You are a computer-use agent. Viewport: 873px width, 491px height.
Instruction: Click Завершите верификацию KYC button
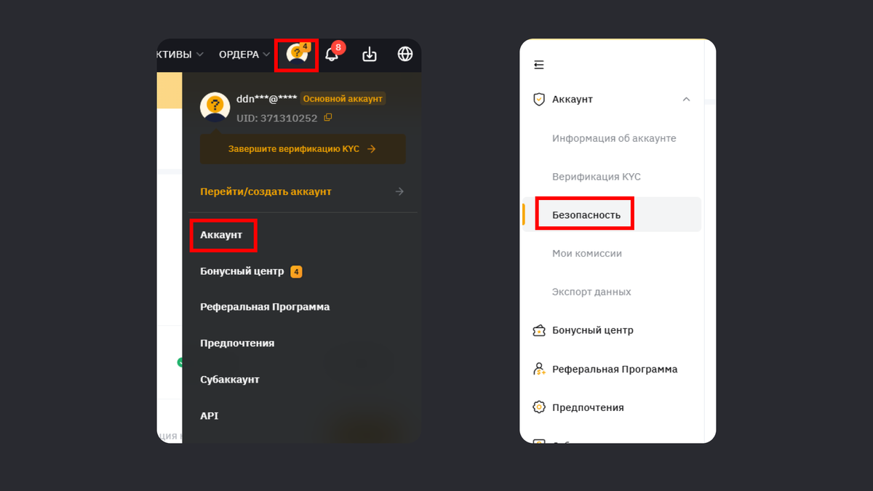(x=302, y=149)
